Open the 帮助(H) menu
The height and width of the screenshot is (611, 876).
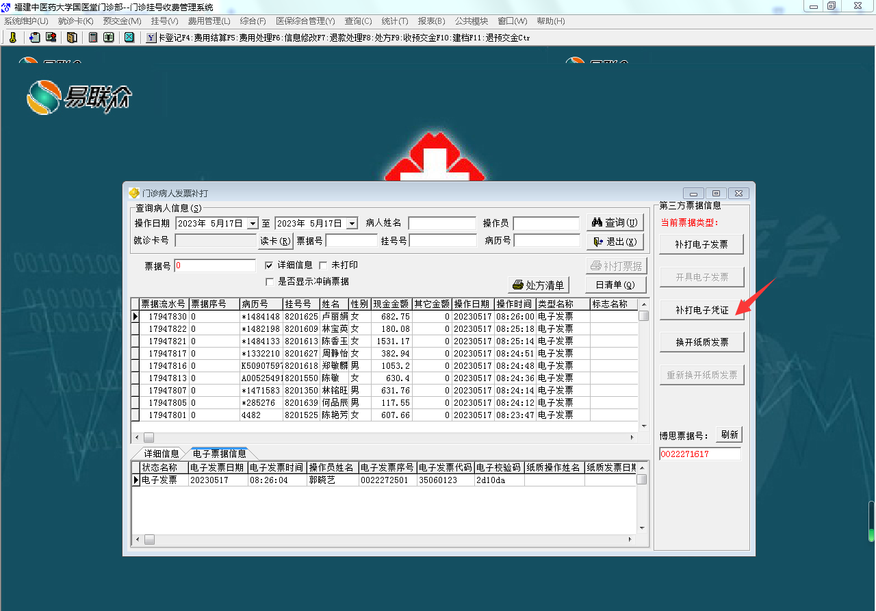551,21
